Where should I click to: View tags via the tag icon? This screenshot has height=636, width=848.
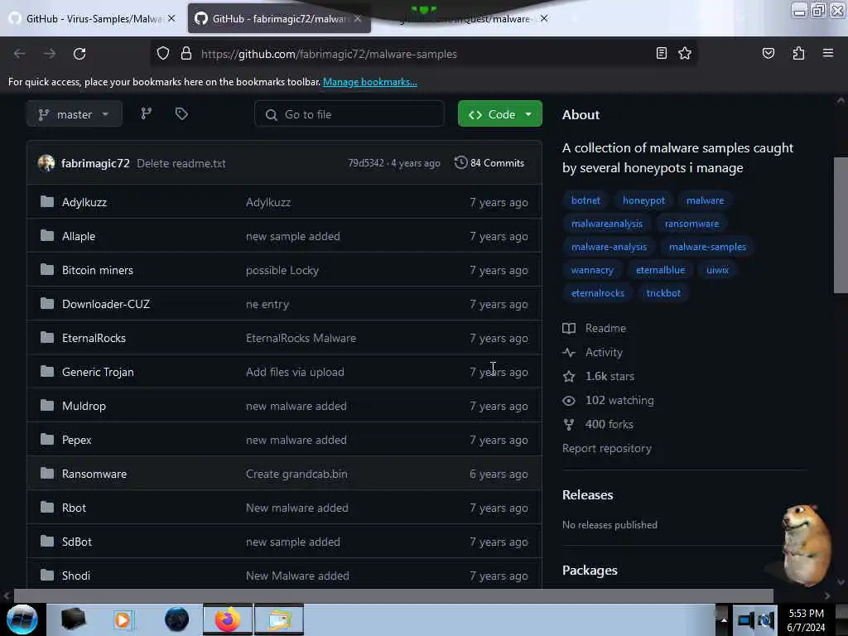181,113
